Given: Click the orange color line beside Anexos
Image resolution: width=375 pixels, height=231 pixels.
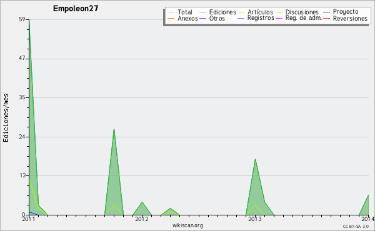Looking at the screenshot, I should pos(171,18).
